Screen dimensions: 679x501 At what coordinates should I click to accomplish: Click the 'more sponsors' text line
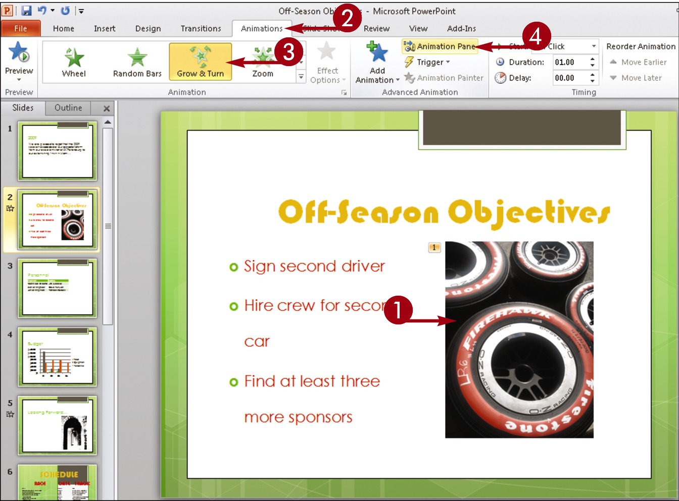[298, 418]
